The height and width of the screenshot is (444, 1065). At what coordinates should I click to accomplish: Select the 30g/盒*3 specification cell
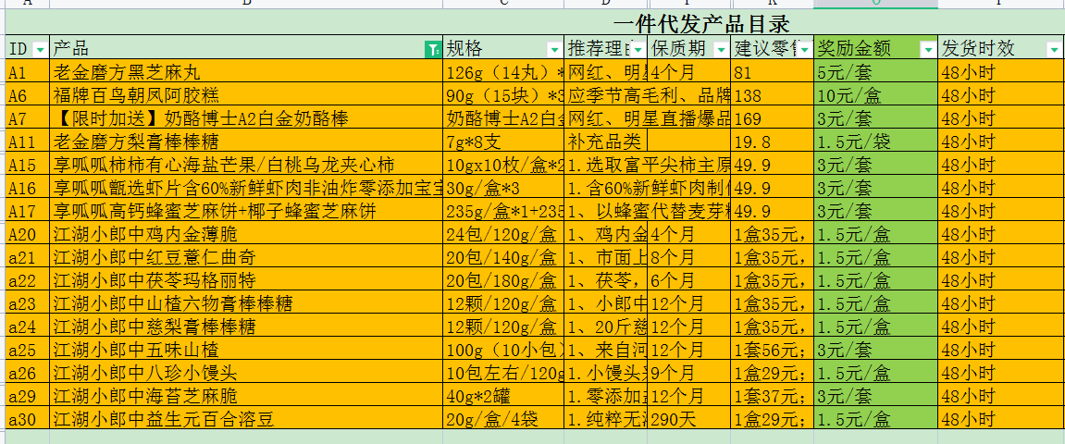(503, 188)
